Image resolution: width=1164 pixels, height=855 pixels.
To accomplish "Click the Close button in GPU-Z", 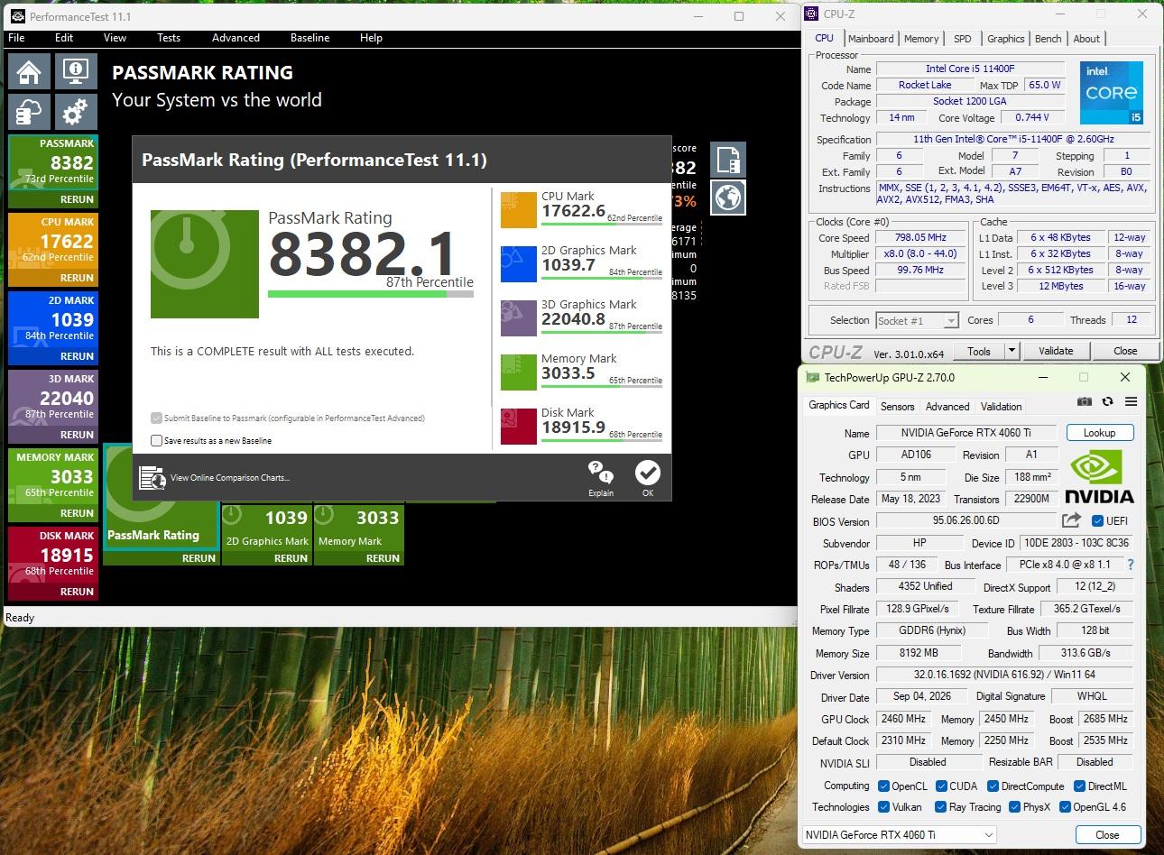I will [1107, 835].
